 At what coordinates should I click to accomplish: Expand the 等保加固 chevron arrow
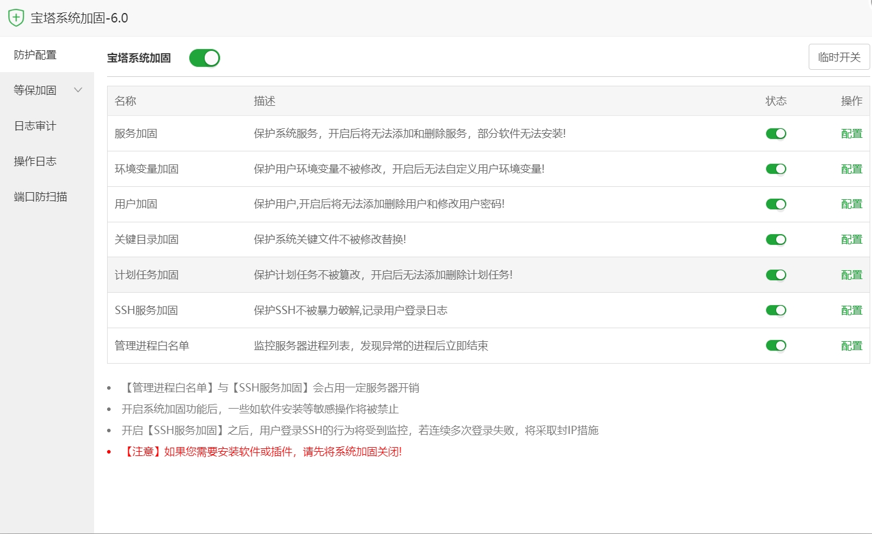(x=78, y=90)
